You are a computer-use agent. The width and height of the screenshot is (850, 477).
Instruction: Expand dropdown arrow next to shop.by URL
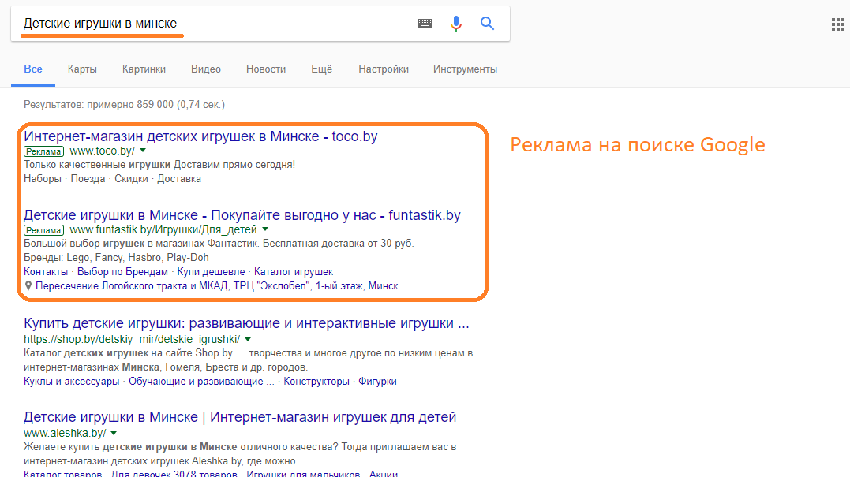pyautogui.click(x=248, y=340)
